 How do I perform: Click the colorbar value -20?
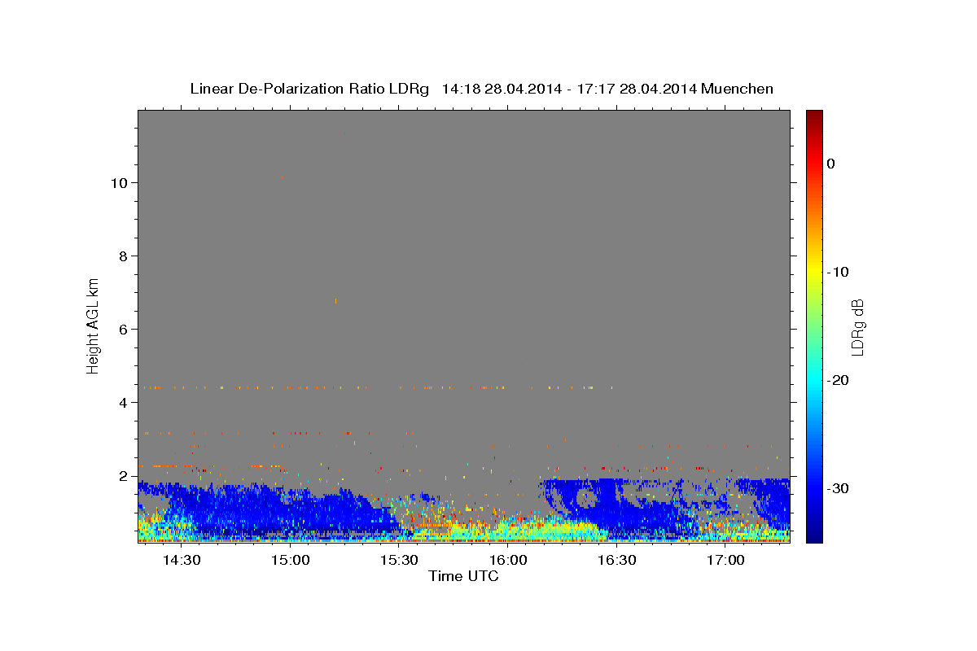coord(838,380)
